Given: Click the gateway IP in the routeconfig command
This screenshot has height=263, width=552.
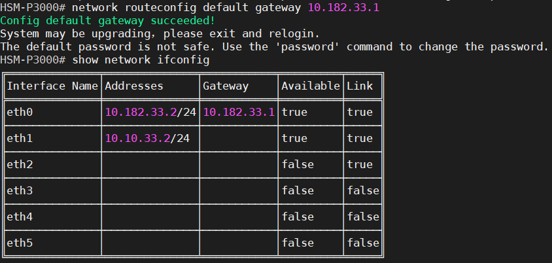Looking at the screenshot, I should point(343,7).
